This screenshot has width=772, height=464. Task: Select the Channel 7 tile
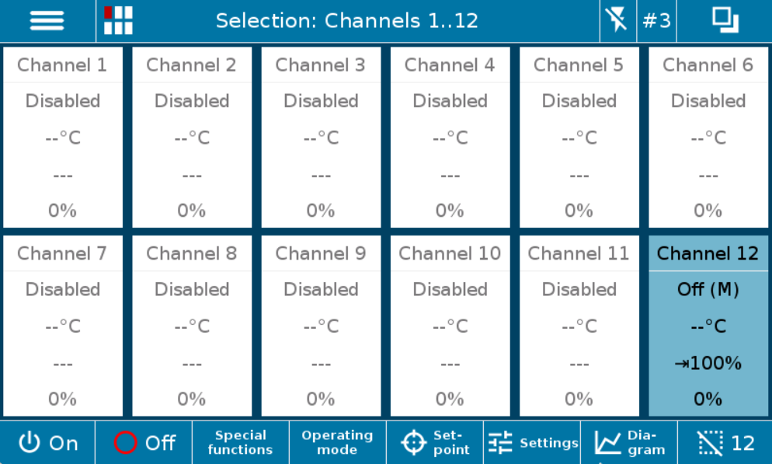tap(63, 326)
